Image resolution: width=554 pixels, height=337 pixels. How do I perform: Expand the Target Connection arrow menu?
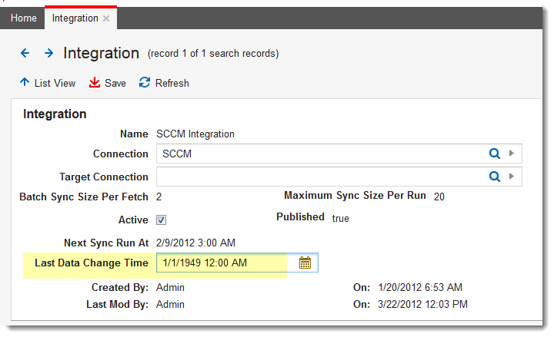(512, 177)
